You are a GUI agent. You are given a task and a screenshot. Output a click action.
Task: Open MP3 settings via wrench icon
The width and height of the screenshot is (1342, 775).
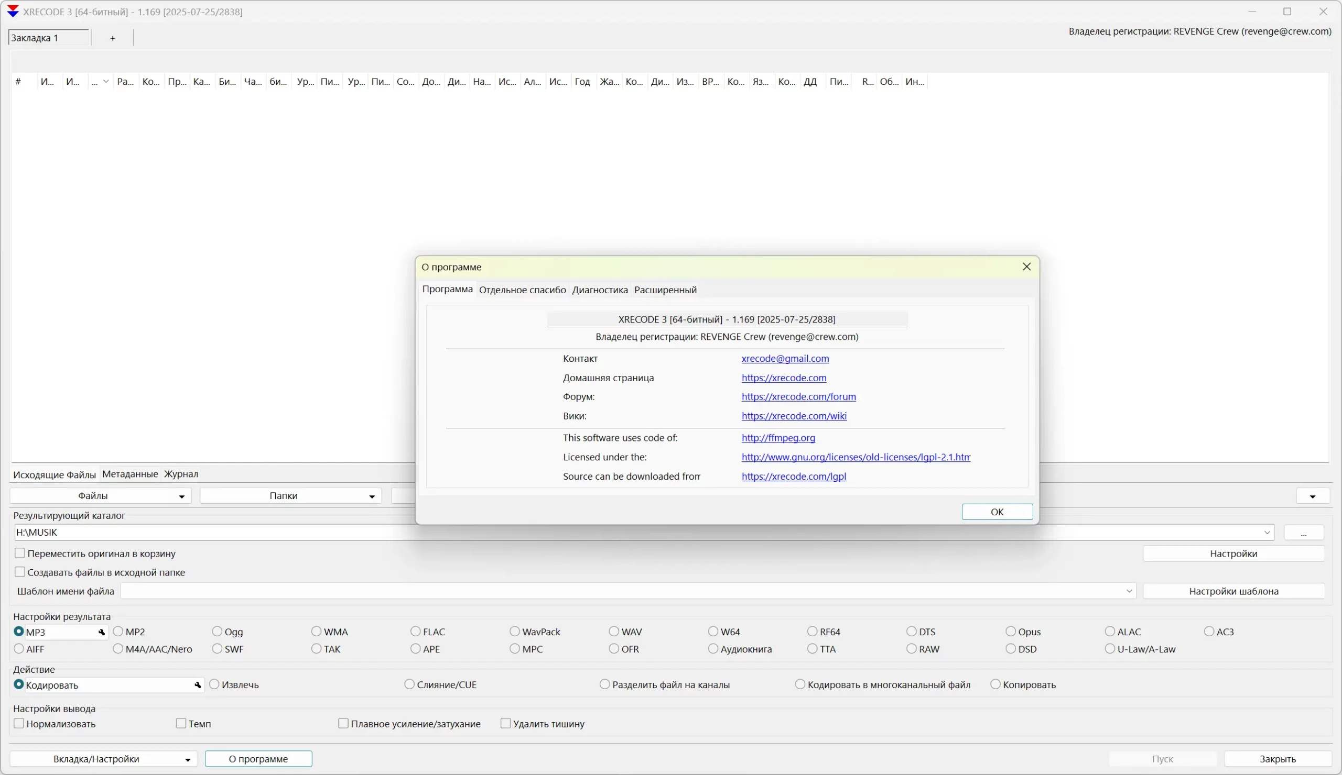point(101,632)
